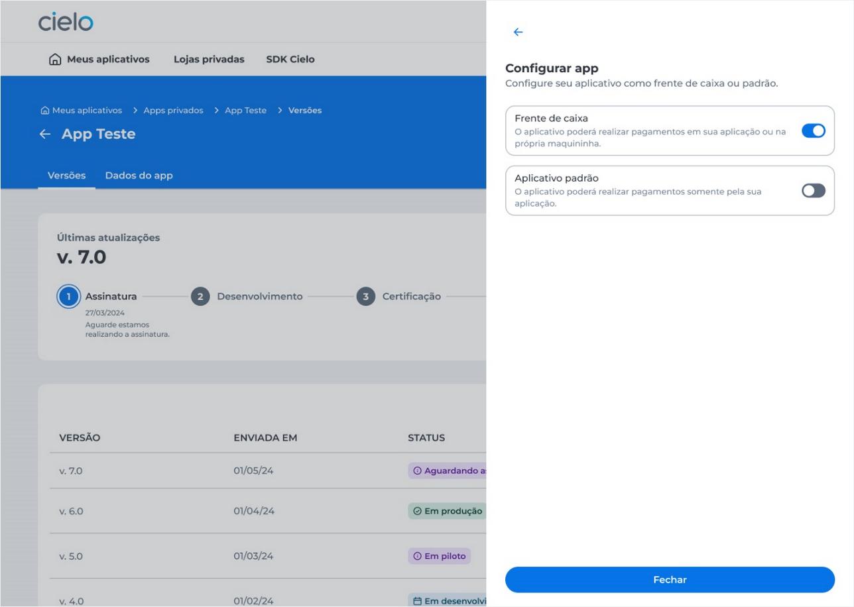
Task: Click the v. 7.0 version row cell
Action: click(x=70, y=471)
